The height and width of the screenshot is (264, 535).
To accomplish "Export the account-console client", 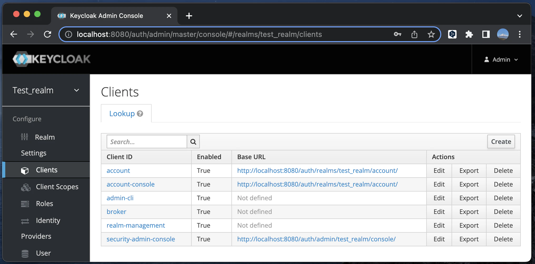I will [x=469, y=184].
